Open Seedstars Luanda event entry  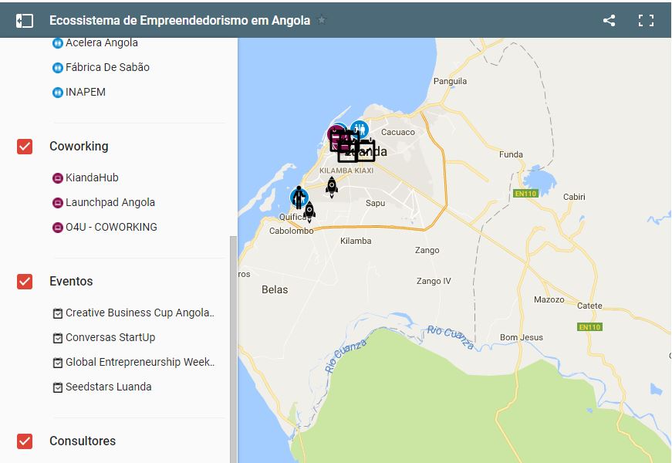point(109,387)
